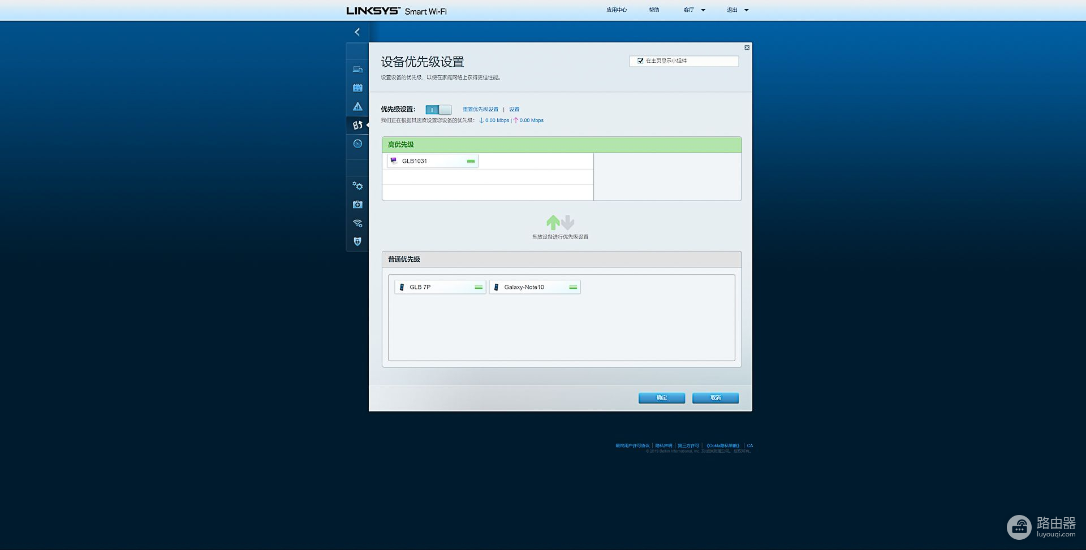This screenshot has width=1086, height=550.
Task: Expand the 退出 dropdown arrow
Action: (x=746, y=10)
